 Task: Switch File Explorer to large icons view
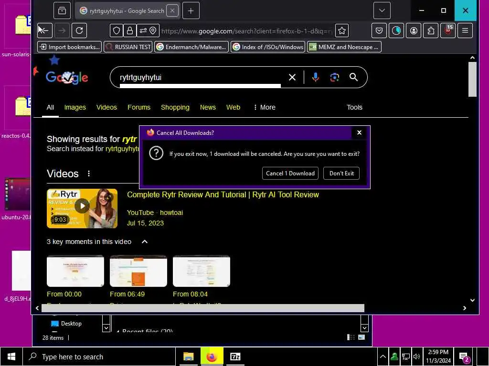pos(361,337)
